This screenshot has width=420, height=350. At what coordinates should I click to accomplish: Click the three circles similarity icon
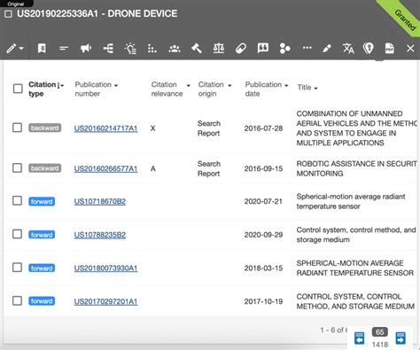pyautogui.click(x=284, y=48)
